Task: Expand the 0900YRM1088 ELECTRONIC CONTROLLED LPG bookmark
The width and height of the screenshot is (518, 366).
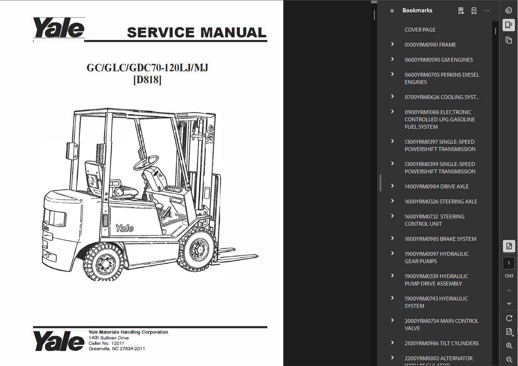Action: (392, 112)
